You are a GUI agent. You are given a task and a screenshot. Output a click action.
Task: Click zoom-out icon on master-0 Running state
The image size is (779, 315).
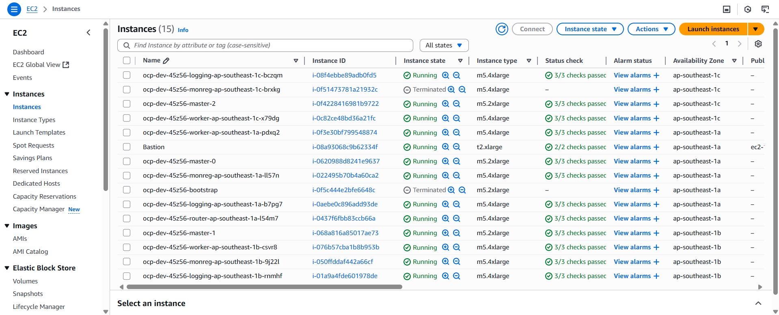point(457,161)
